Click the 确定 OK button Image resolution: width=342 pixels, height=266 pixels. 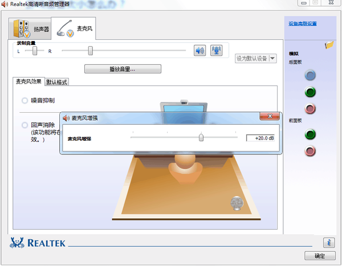[x=320, y=256]
